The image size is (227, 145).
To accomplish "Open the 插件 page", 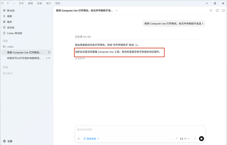I will pos(27,22).
